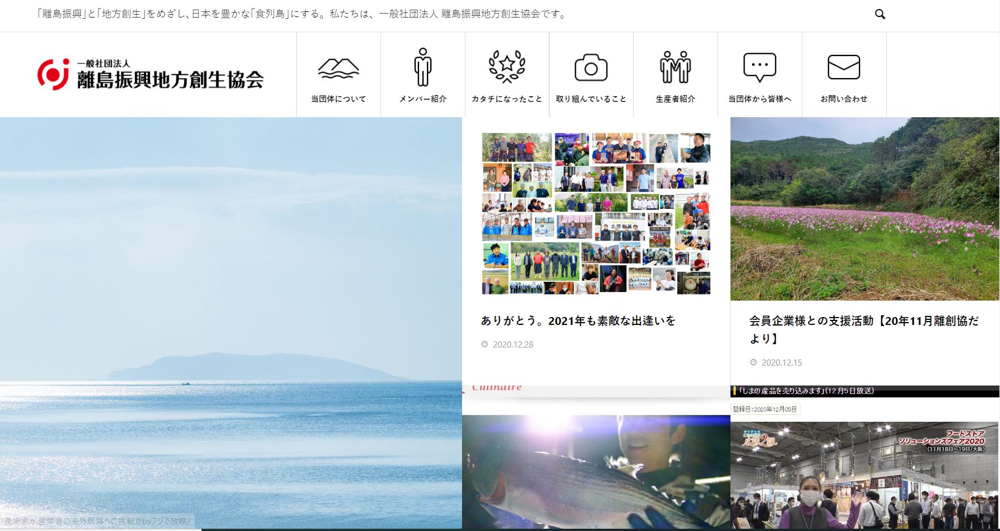Go to 取り組んでいること menu label

[591, 99]
